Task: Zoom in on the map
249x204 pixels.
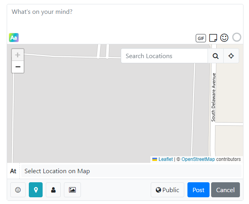Action: click(18, 55)
